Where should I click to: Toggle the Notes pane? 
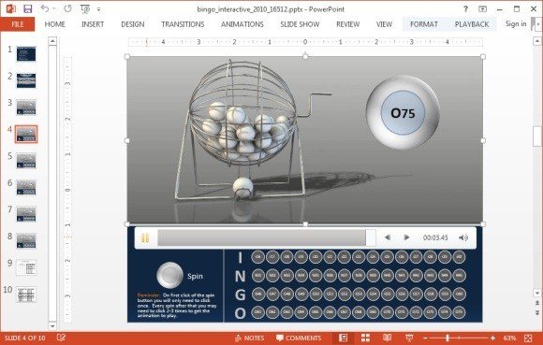point(249,338)
